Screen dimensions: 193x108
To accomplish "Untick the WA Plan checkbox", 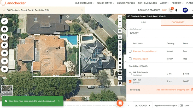I will pos(130,81).
